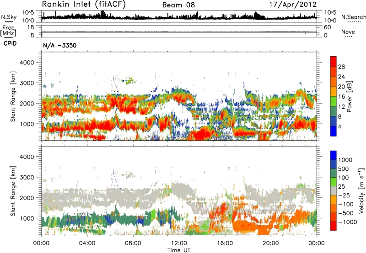The width and height of the screenshot is (366, 253).
Task: Click the frequency axis '18' tick
Action: pos(31,27)
